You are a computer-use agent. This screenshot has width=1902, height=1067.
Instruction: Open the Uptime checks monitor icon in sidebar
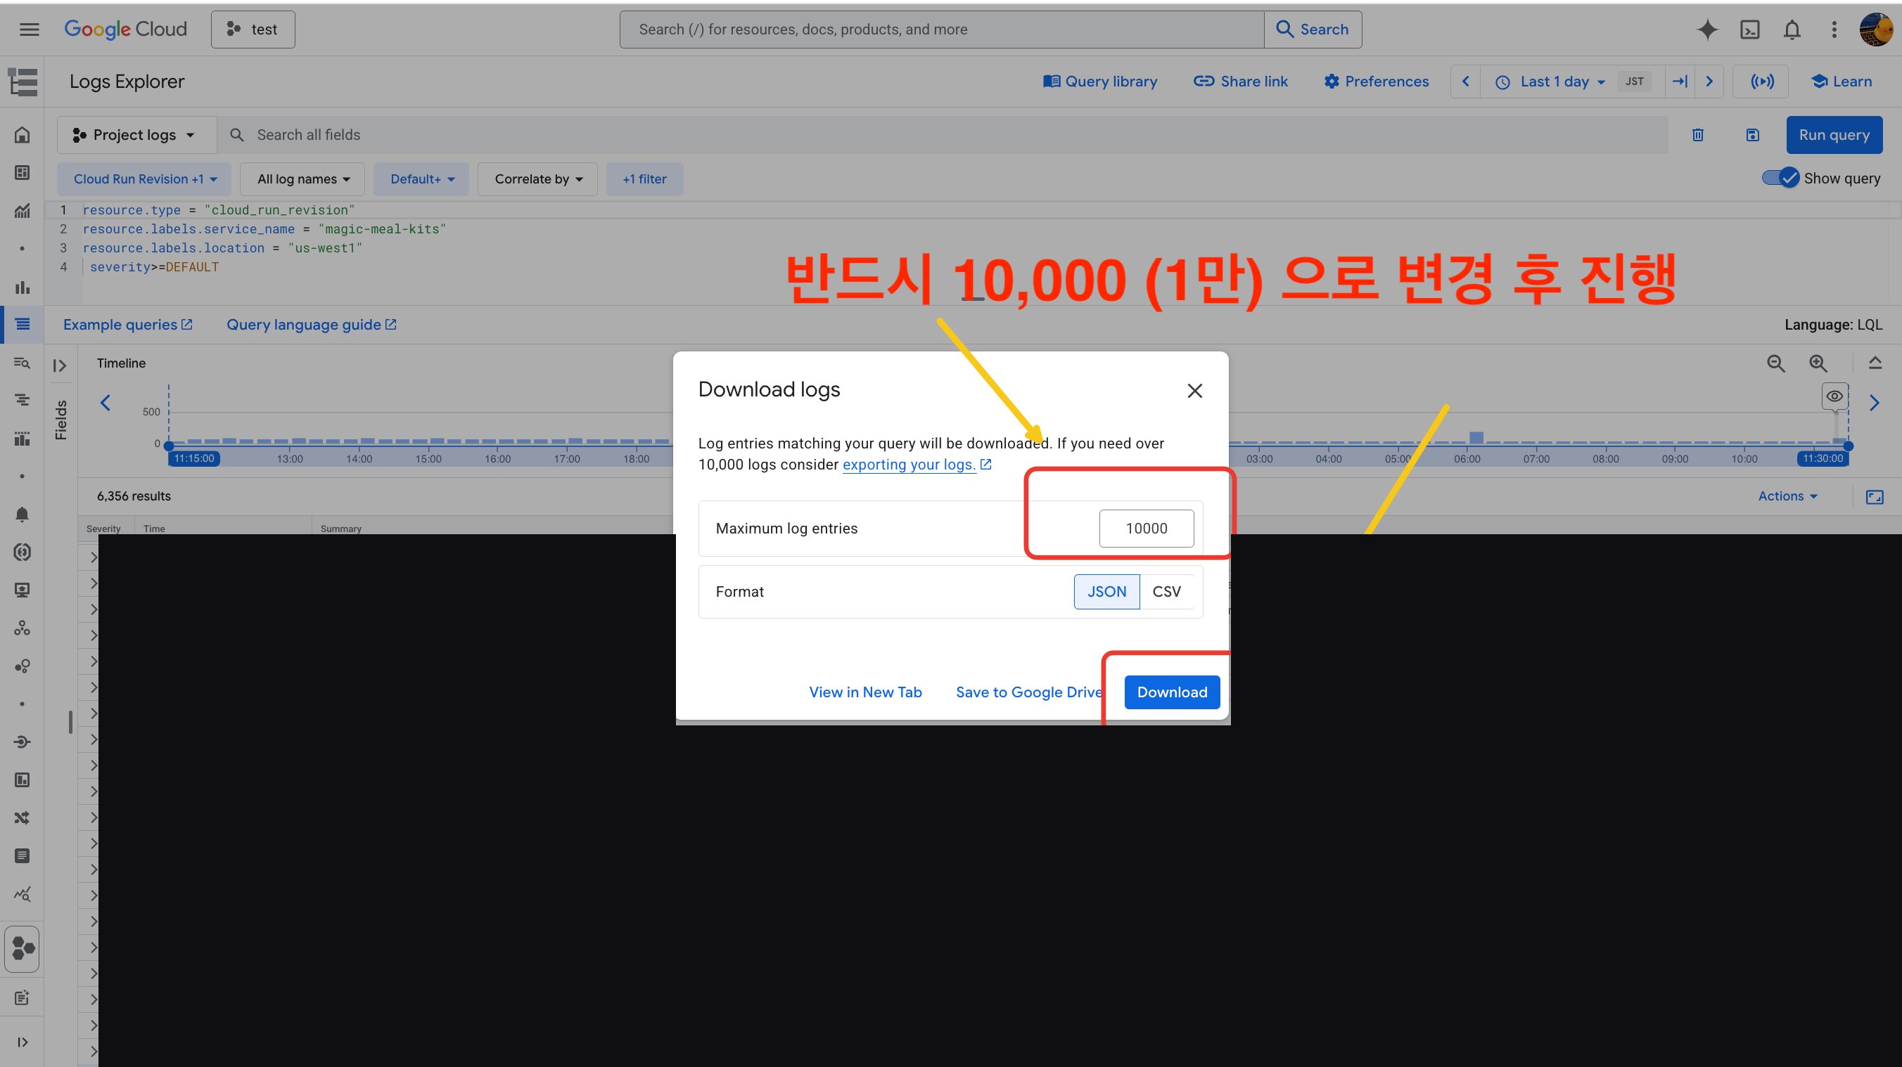click(22, 590)
